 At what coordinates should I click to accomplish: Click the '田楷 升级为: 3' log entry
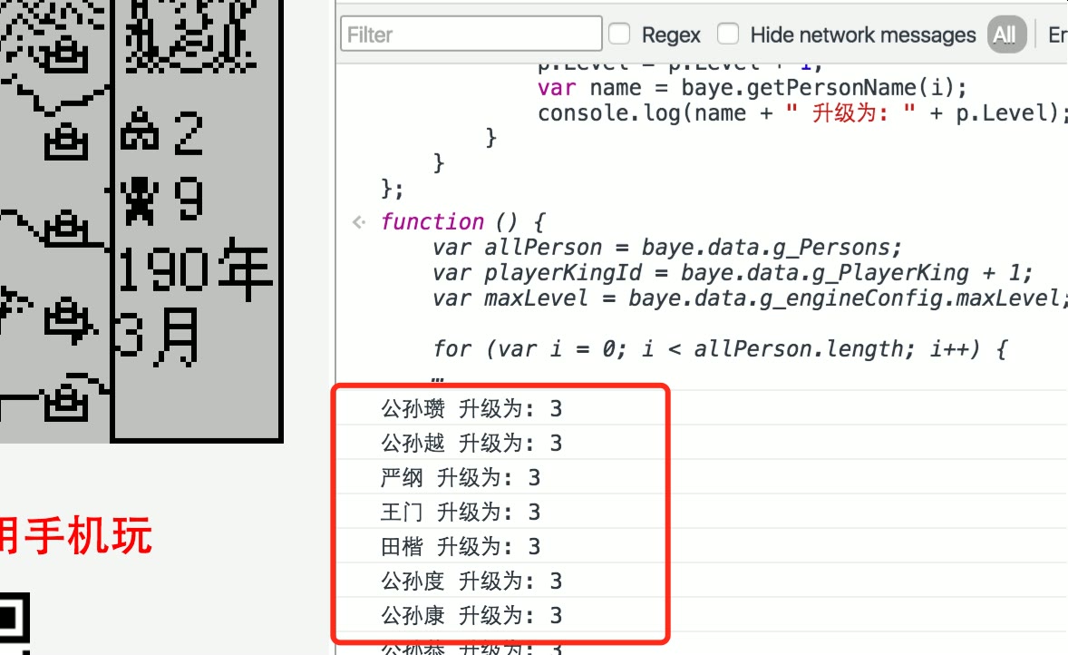pyautogui.click(x=461, y=546)
